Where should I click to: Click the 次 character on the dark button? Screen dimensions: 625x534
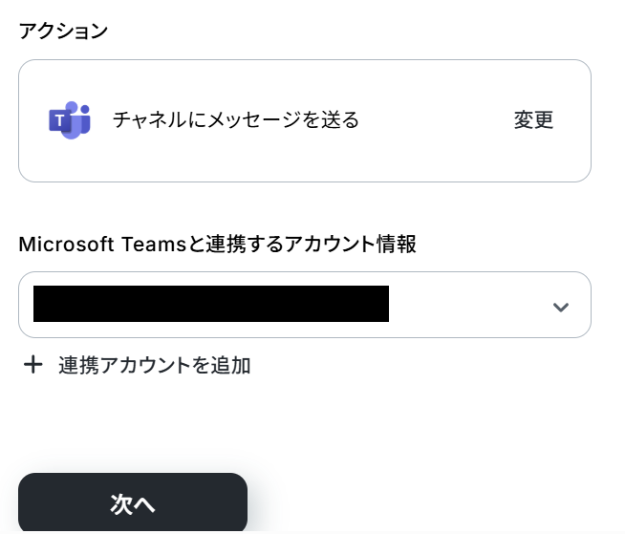point(121,504)
